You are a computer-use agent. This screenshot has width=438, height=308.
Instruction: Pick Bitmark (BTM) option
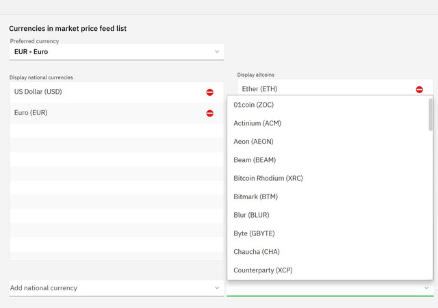click(x=328, y=196)
